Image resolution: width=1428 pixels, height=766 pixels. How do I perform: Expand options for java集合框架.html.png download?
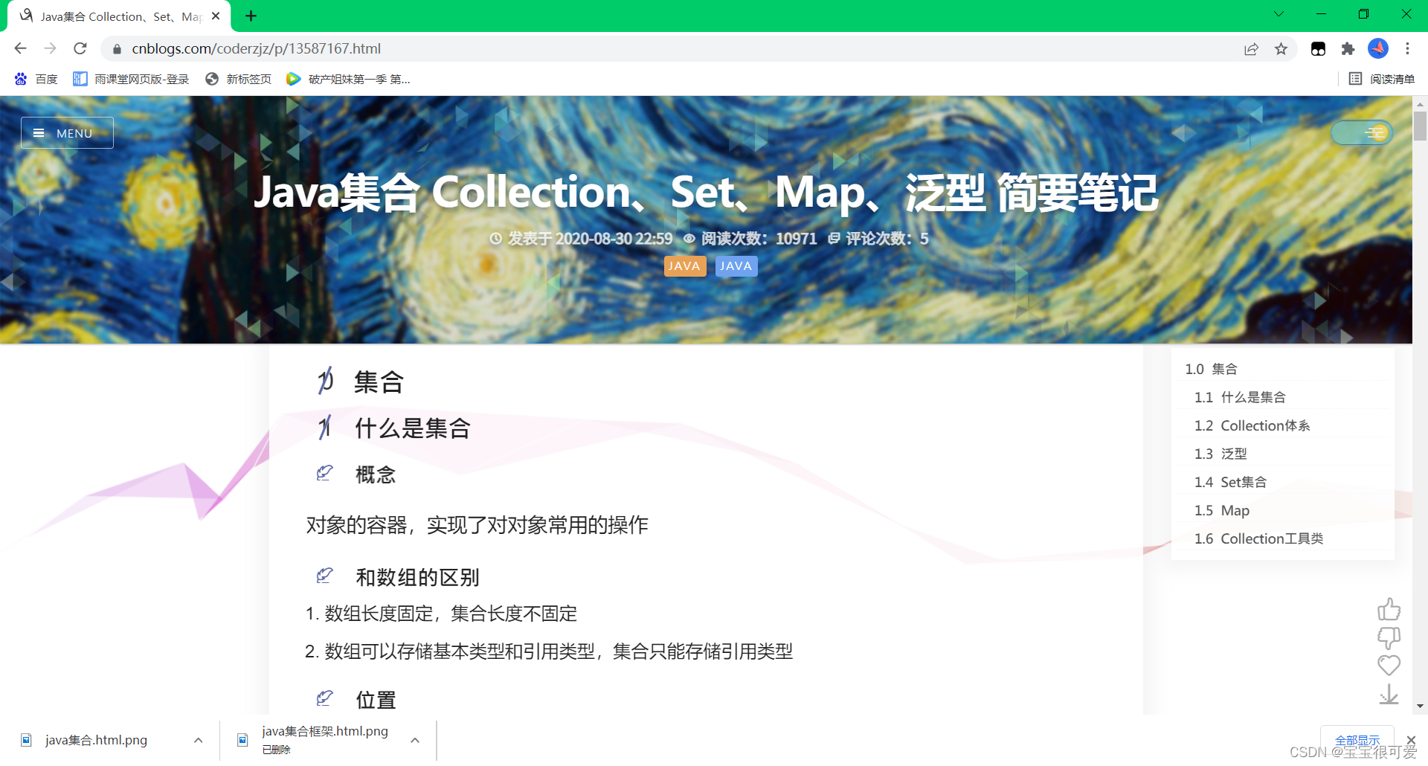tap(414, 740)
